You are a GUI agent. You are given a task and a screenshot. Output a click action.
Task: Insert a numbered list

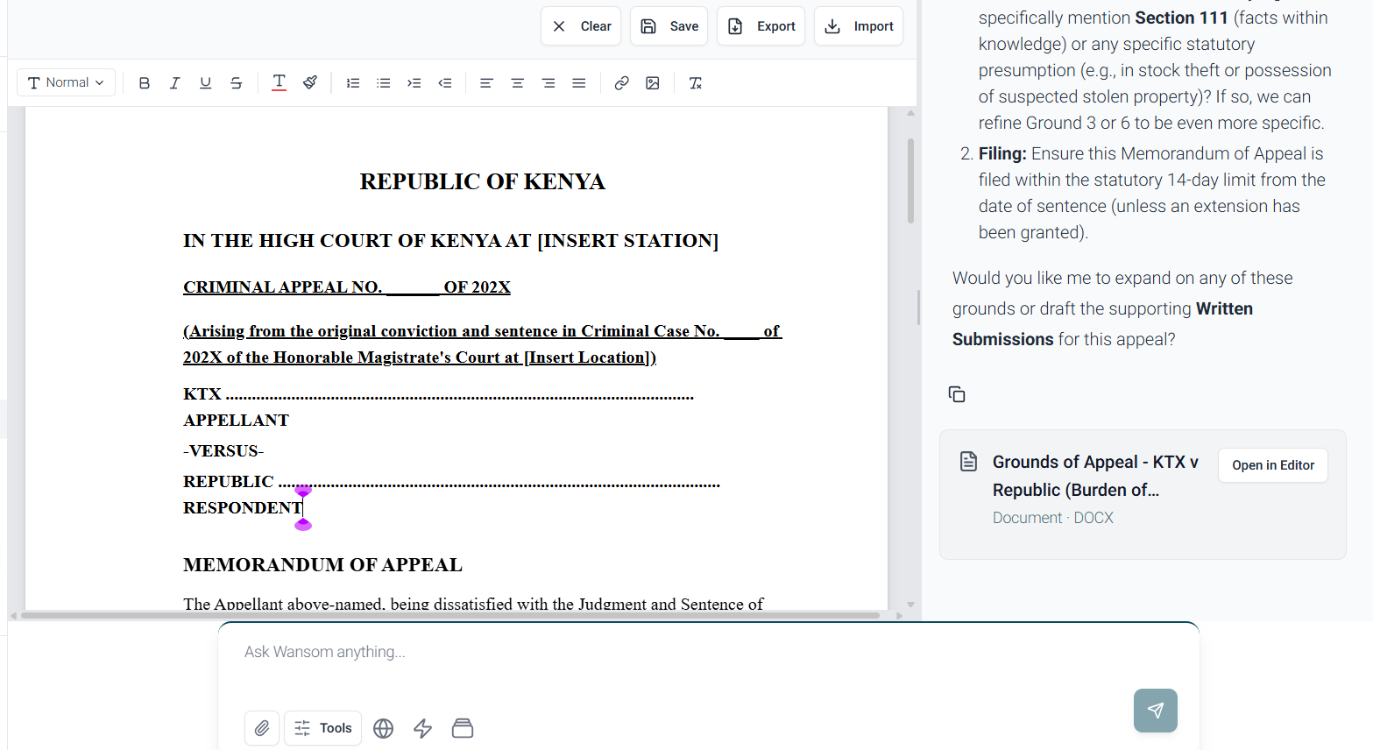click(x=353, y=83)
